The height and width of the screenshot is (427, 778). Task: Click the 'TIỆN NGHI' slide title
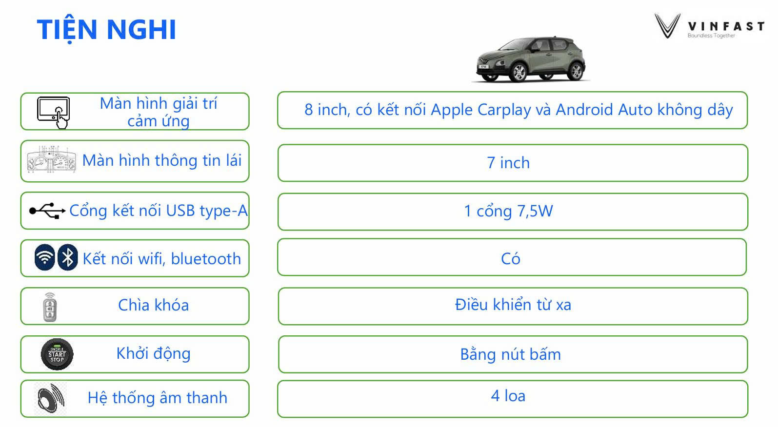(106, 29)
